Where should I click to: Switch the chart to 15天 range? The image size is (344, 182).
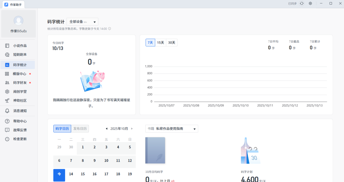tap(161, 42)
